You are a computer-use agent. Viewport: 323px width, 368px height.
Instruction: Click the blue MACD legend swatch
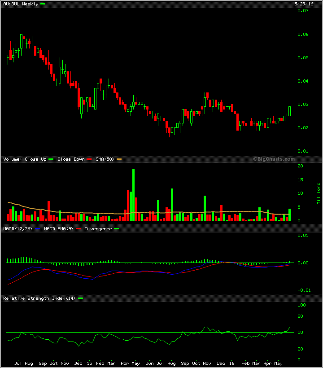click(x=37, y=228)
